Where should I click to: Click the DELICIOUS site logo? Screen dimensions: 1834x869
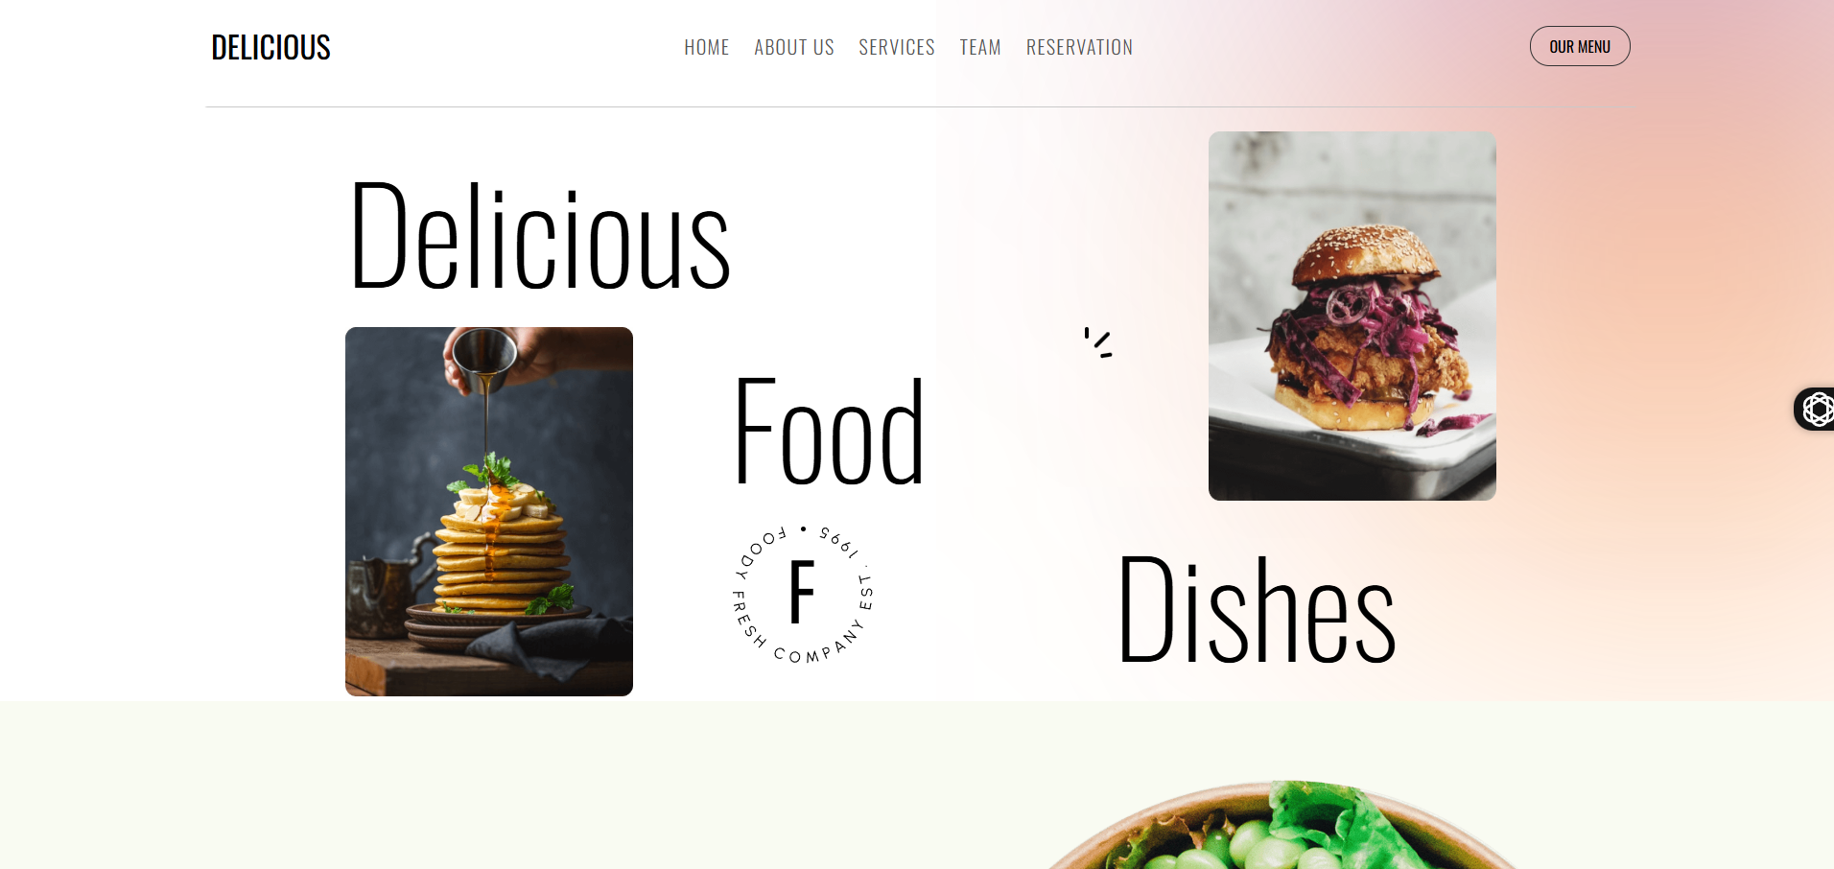point(270,47)
